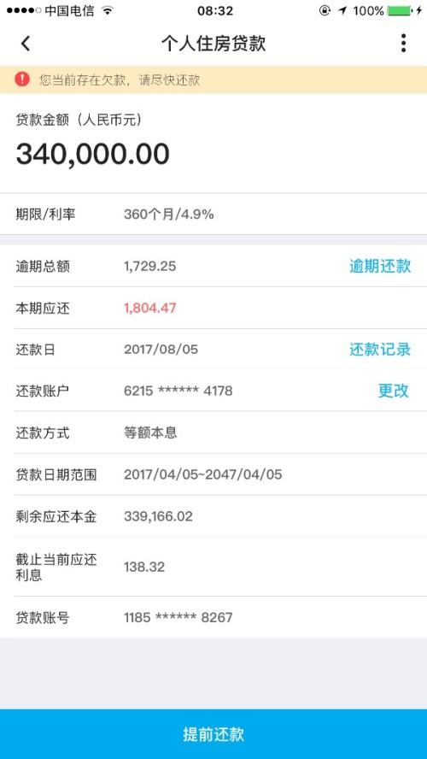Screen dimensions: 427x759
Task: Open the three-dot more options menu
Action: tap(403, 43)
